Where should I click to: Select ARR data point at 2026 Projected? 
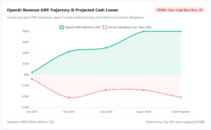[x=181, y=31]
